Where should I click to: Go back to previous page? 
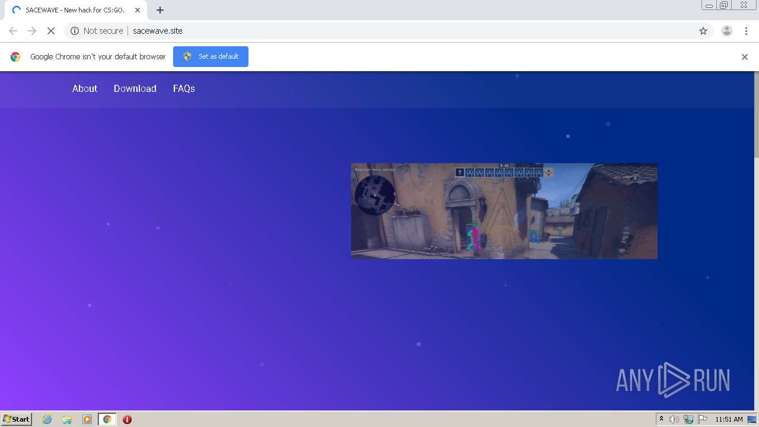(x=13, y=31)
